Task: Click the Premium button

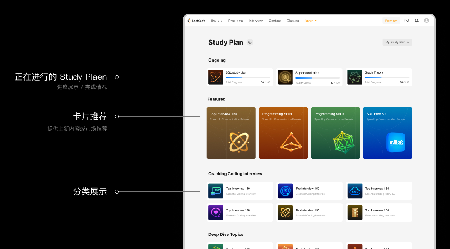Action: click(391, 21)
